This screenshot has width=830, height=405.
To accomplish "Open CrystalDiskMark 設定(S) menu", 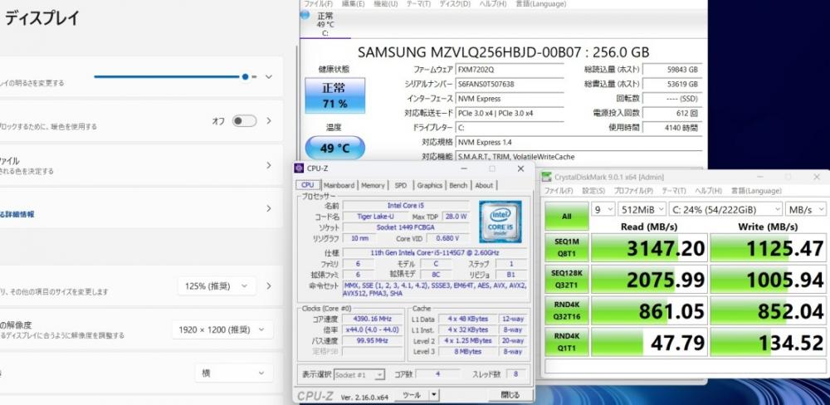I will (593, 191).
